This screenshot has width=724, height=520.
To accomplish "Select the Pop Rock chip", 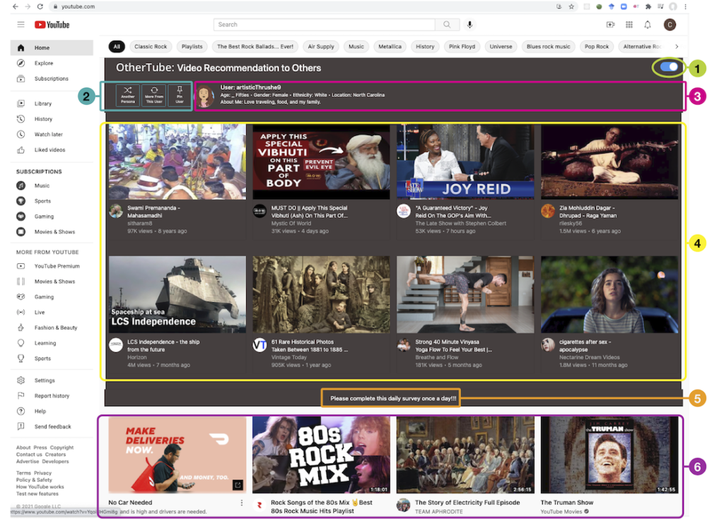I will coord(597,46).
